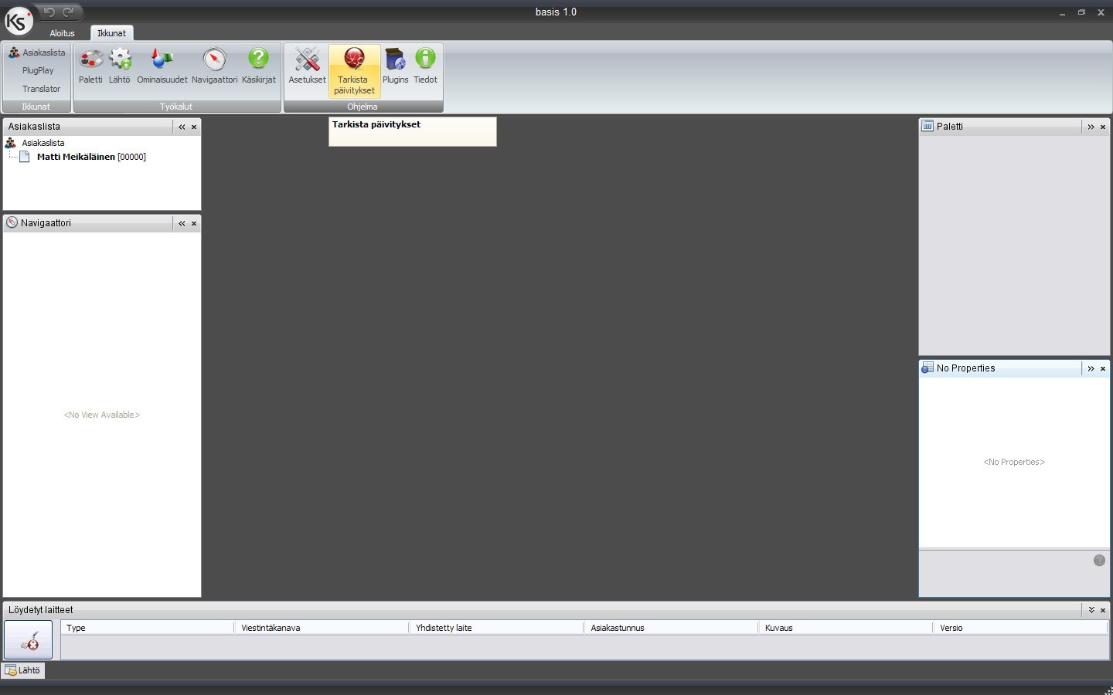Sort by Type column header

tap(148, 628)
